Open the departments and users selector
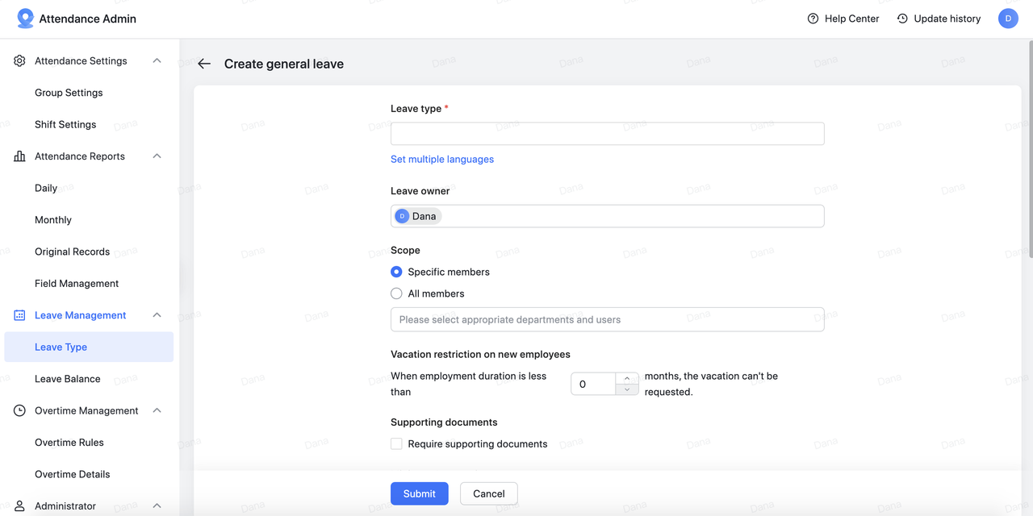This screenshot has height=516, width=1033. [x=607, y=319]
